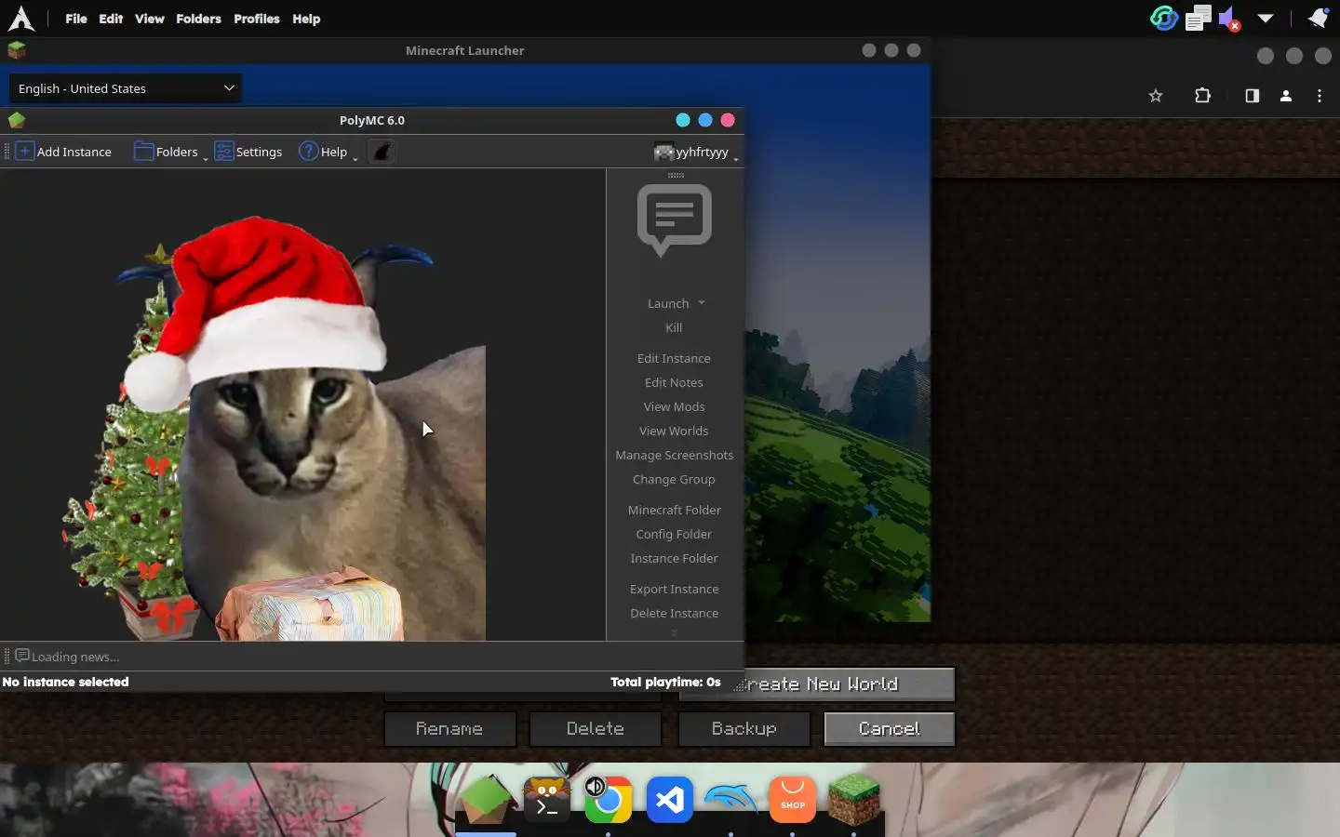Click the muted volume tray icon
Image resolution: width=1340 pixels, height=837 pixels.
(1230, 19)
